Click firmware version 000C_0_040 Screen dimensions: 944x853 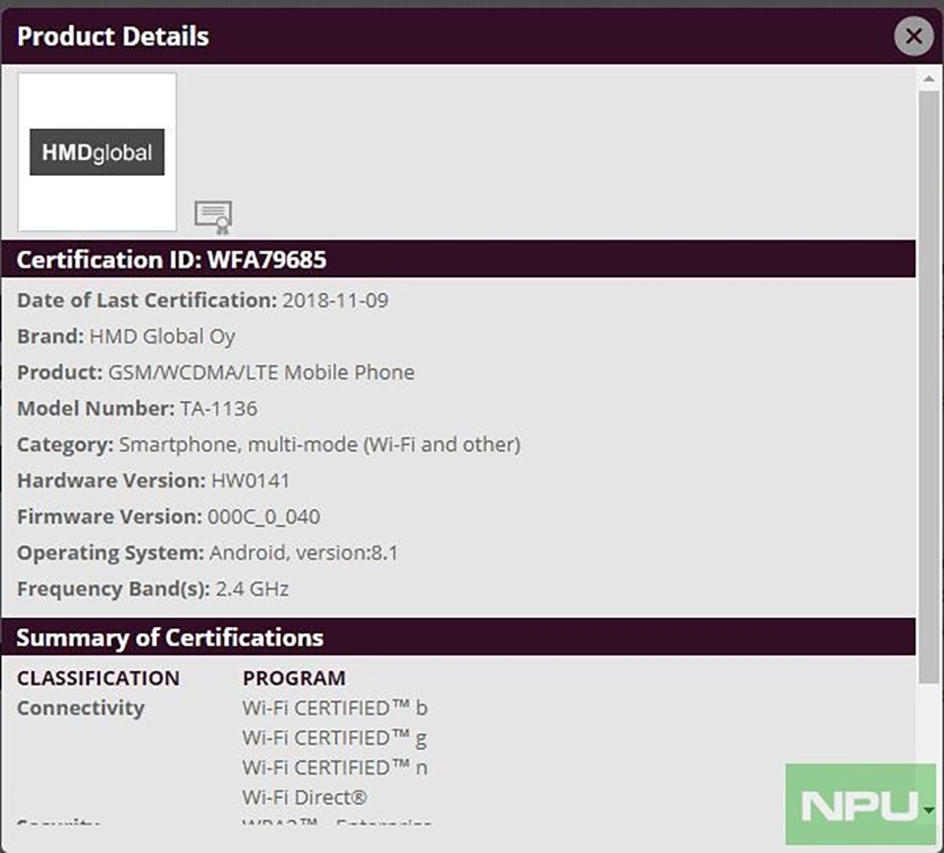pyautogui.click(x=264, y=517)
